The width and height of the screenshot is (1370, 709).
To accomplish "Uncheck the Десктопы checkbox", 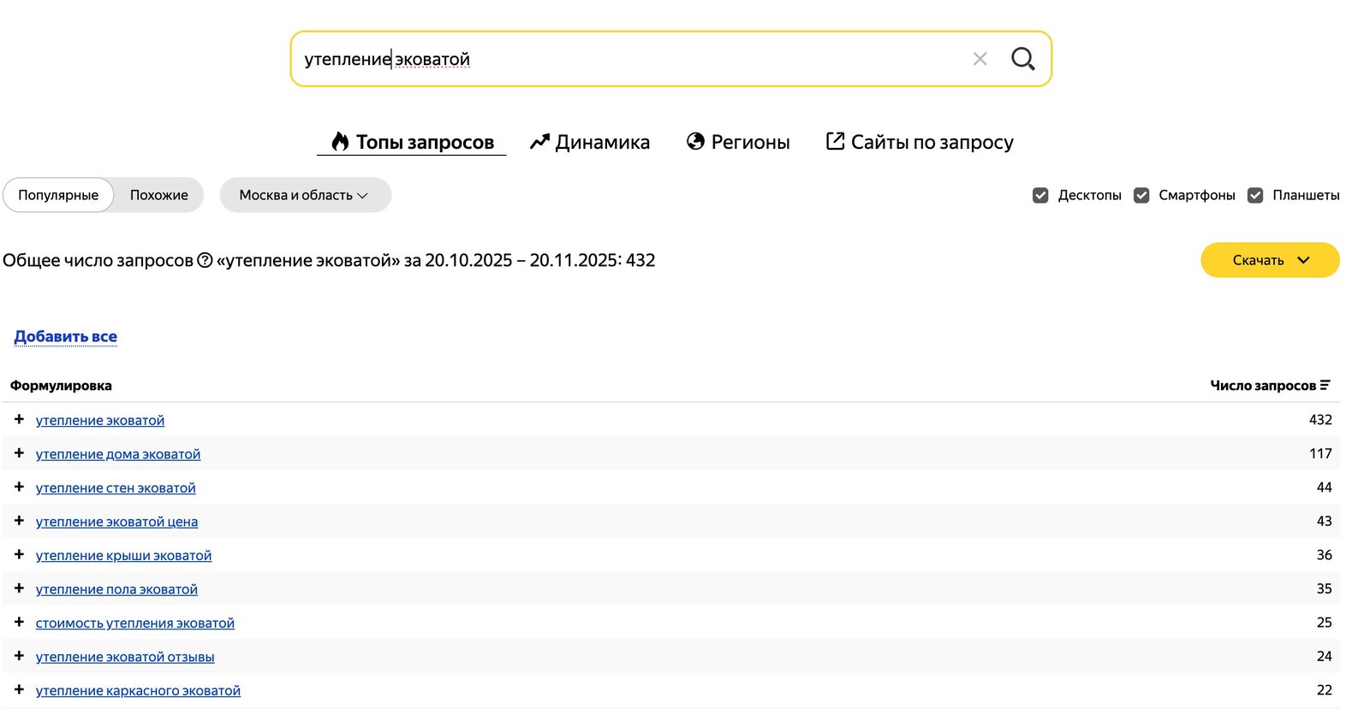I will click(1040, 196).
